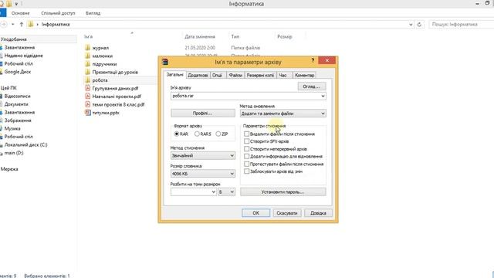The height and width of the screenshot is (278, 494).
Task: Go up one folder level in Explorer
Action: coord(22,24)
